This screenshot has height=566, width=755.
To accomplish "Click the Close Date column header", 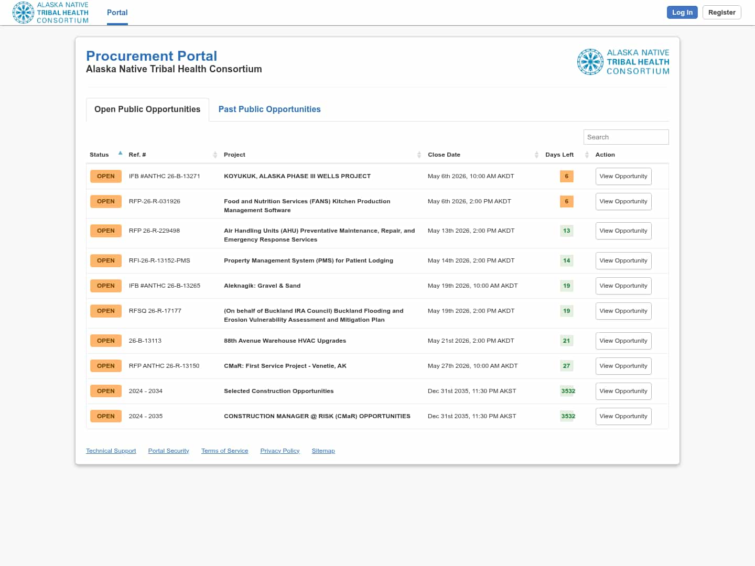I will pyautogui.click(x=444, y=155).
